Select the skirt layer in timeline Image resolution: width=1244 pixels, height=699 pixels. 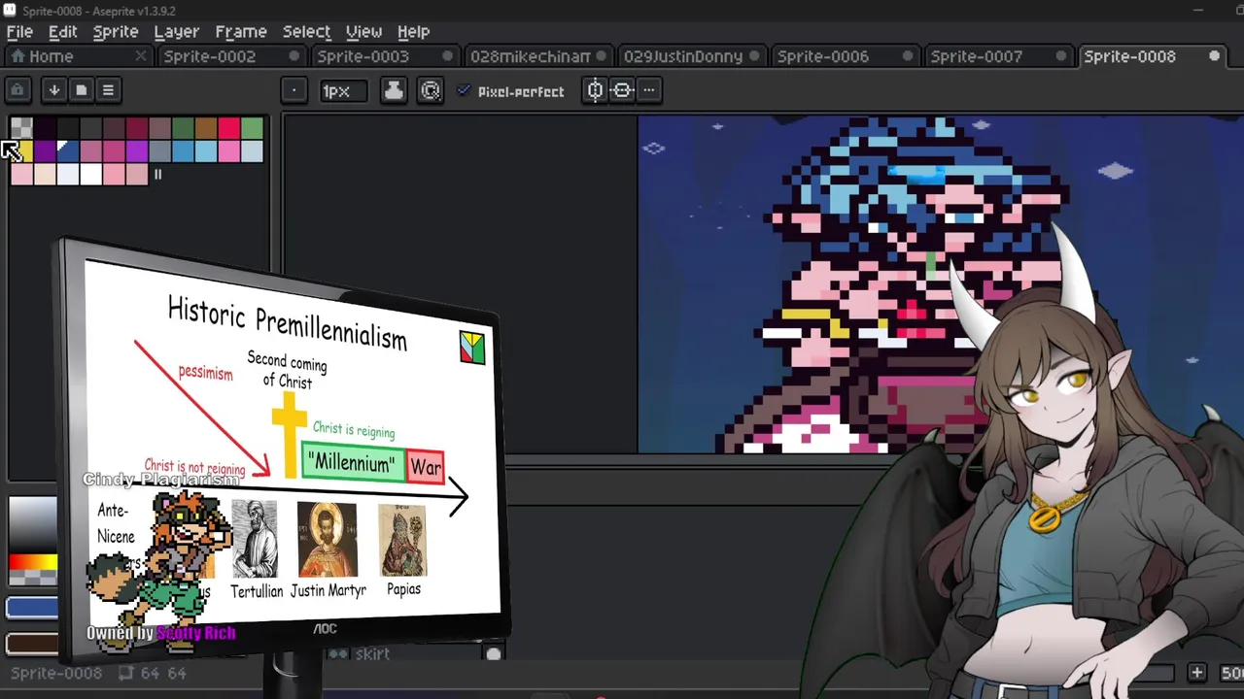tap(372, 654)
